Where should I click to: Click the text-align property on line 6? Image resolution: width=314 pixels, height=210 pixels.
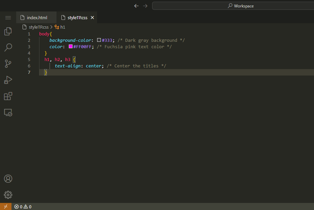(x=68, y=66)
